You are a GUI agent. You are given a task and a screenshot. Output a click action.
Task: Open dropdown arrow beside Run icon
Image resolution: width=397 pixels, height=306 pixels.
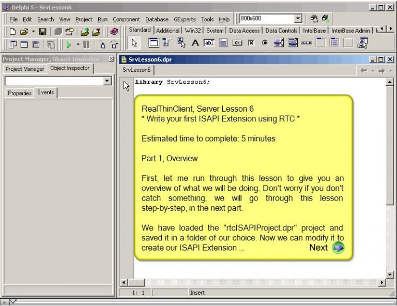[x=78, y=44]
